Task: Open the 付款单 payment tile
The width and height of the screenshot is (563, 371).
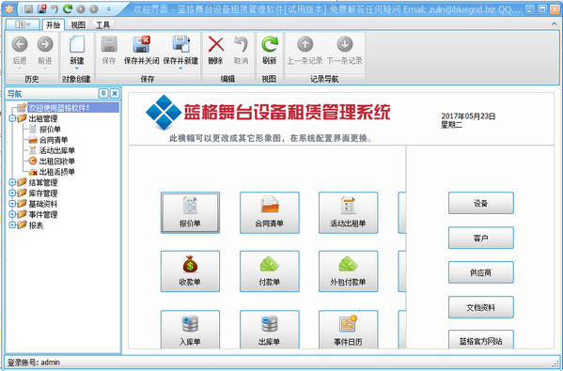Action: (x=270, y=271)
